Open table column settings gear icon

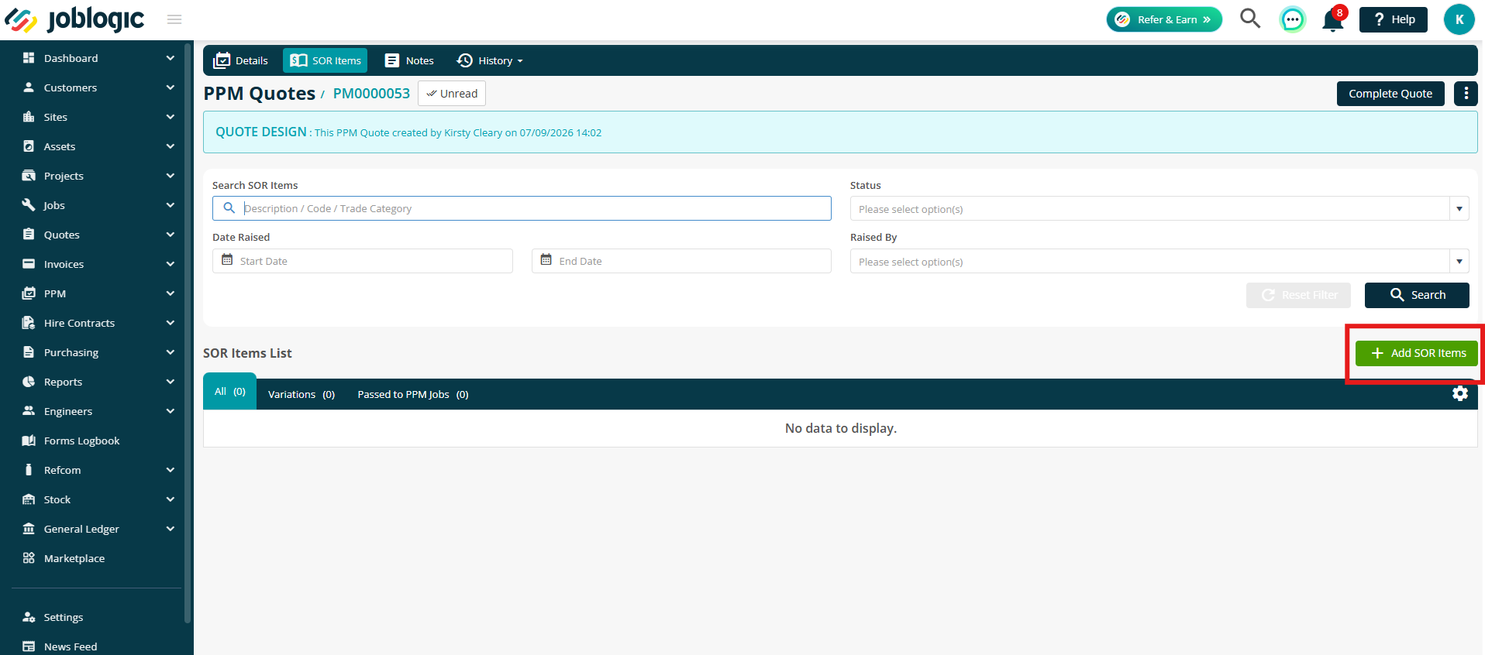click(1460, 393)
